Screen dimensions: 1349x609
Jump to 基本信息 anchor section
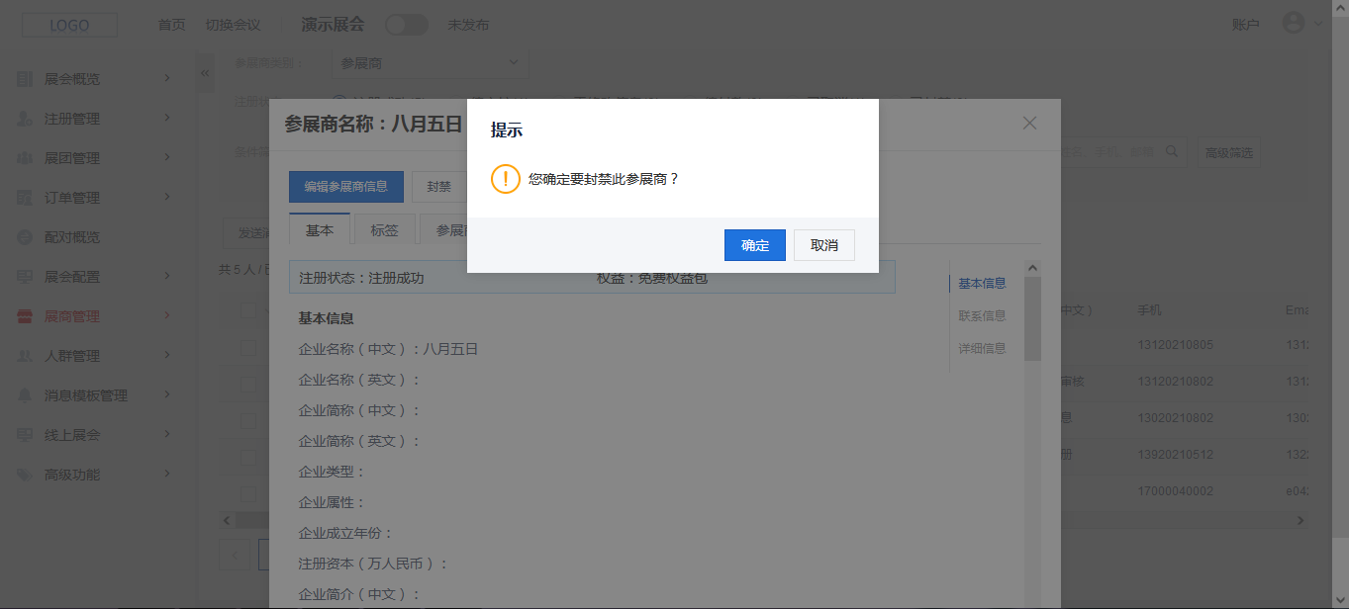pyautogui.click(x=982, y=283)
